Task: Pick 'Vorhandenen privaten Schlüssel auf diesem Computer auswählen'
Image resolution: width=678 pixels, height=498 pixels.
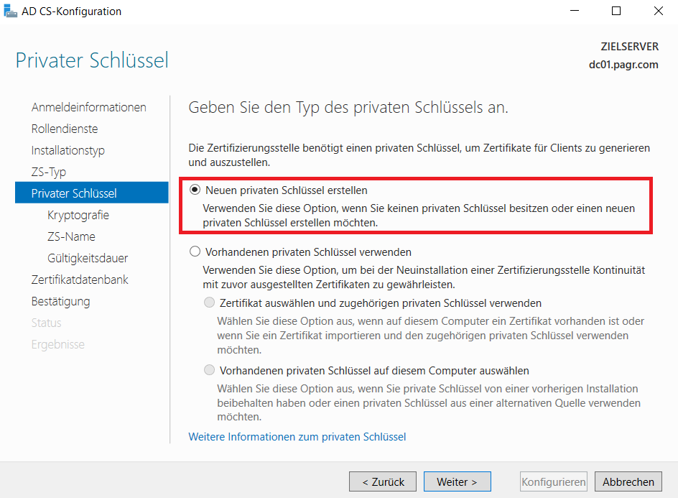Action: click(x=209, y=370)
